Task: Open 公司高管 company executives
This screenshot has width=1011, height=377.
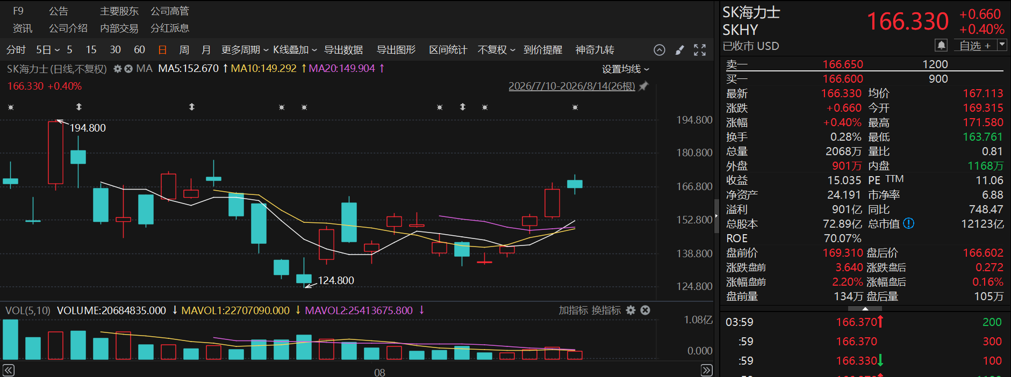Action: 170,11
